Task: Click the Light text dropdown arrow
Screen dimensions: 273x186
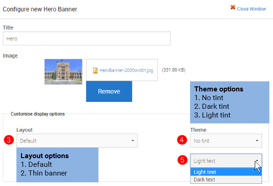Action: pos(257,161)
